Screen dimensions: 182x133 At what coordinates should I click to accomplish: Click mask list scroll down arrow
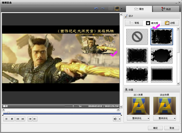pos(178,84)
